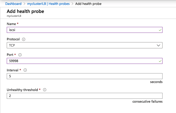Click the info icon next to Protocol
This screenshot has width=176, height=113.
[24, 39]
